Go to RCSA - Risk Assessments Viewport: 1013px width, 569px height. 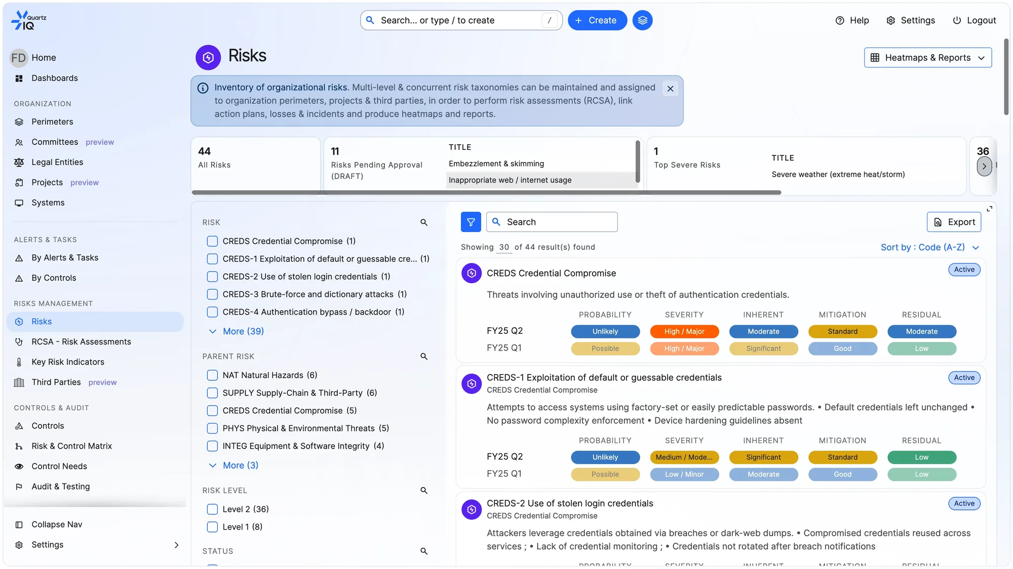81,342
